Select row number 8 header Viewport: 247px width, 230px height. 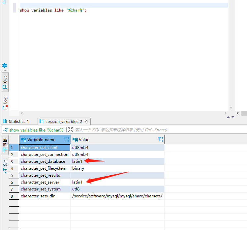click(14, 196)
